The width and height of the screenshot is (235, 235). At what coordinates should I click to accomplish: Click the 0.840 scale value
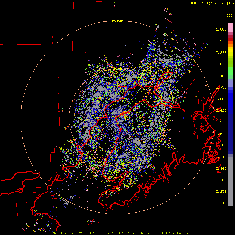point(221,64)
